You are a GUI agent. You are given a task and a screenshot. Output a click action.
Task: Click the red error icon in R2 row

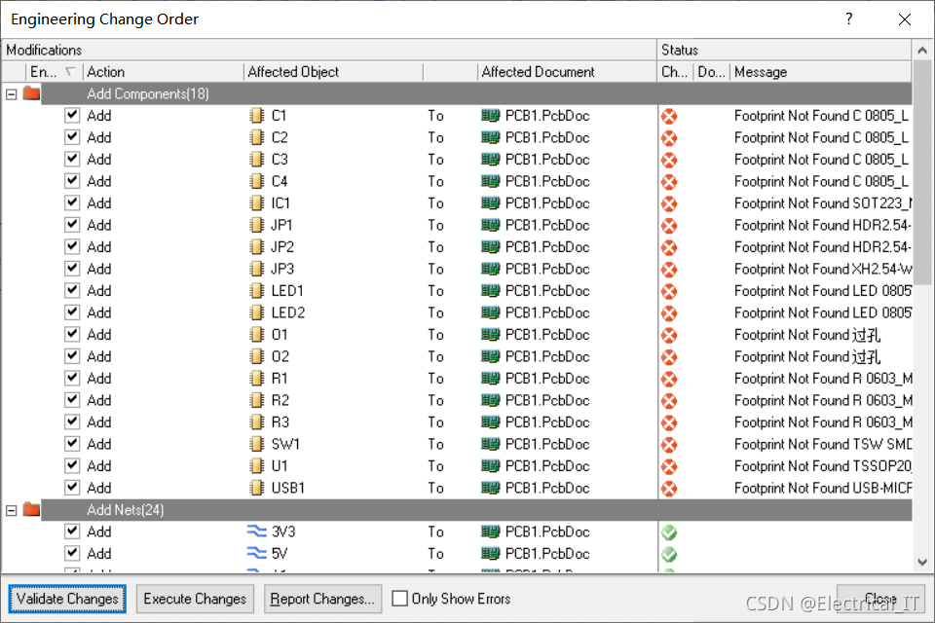click(669, 401)
